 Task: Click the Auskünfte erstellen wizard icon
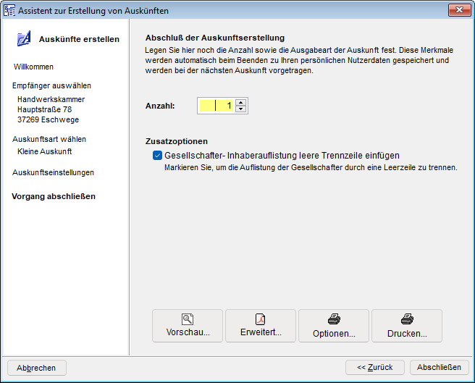click(24, 39)
